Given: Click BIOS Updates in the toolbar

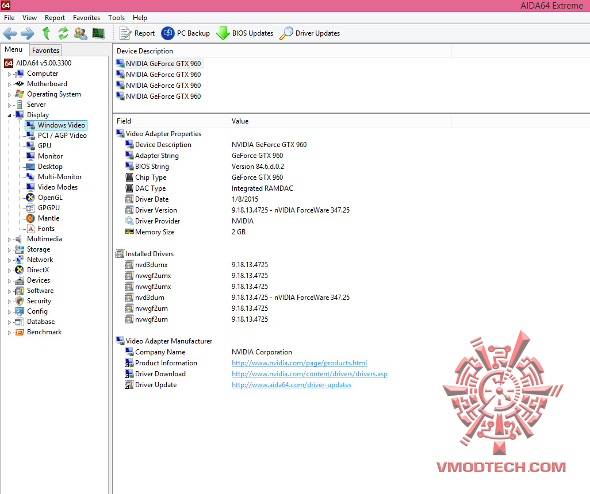Looking at the screenshot, I should tap(245, 33).
